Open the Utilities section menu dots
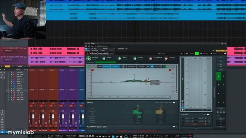Image resolution: width=246 pixels, height=138 pixels. 211,115
